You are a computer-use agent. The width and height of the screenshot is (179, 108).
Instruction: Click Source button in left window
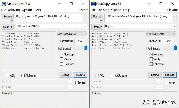click(x=8, y=17)
